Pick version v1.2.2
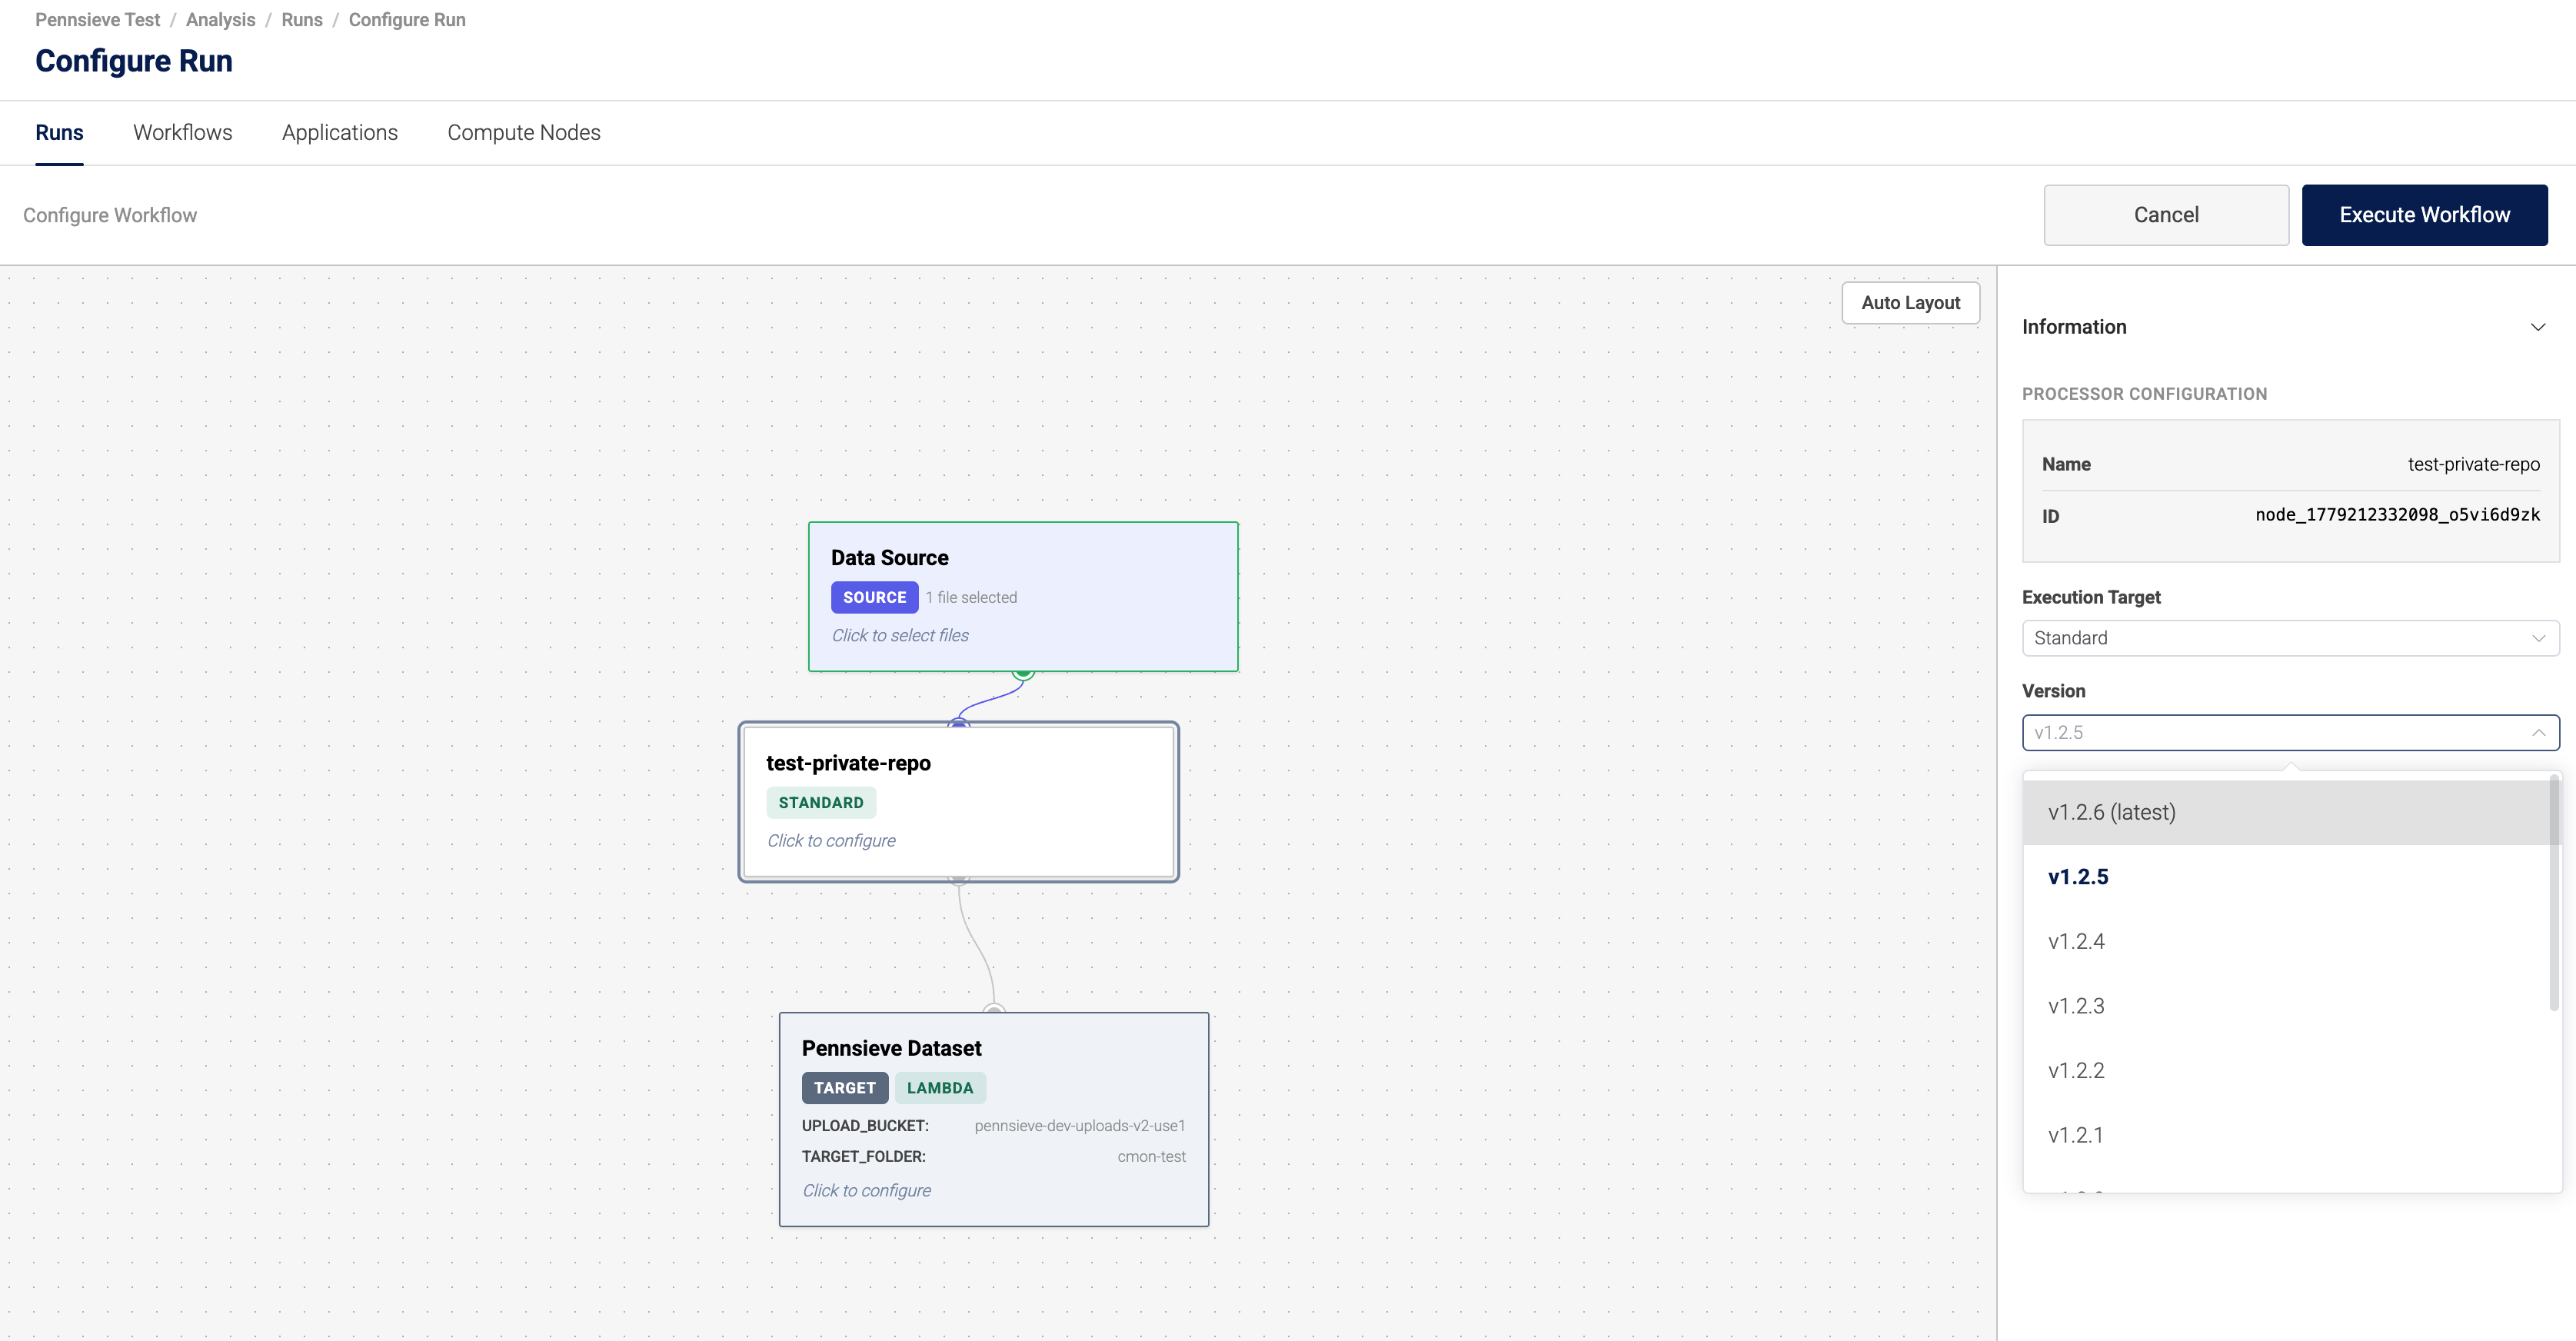 (x=2286, y=1071)
